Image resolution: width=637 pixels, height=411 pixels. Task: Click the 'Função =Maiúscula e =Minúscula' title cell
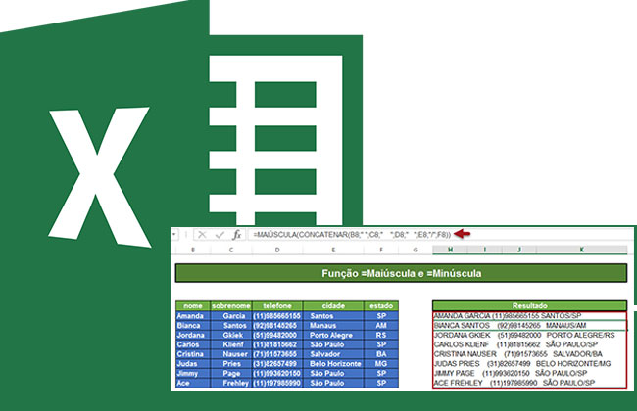pyautogui.click(x=402, y=273)
